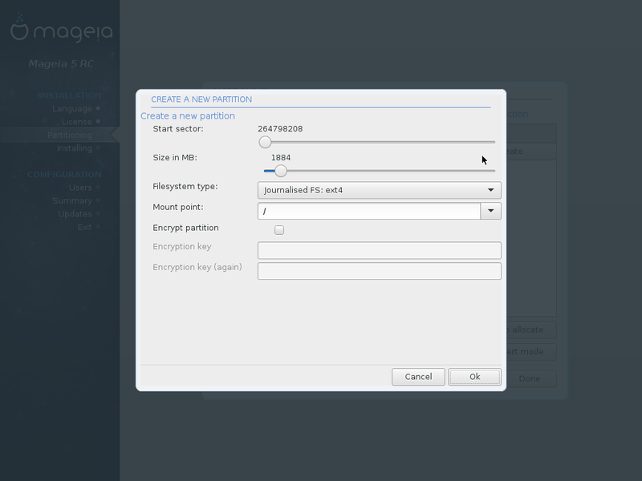The height and width of the screenshot is (481, 642).
Task: Click the Size in MB slider handle
Action: pyautogui.click(x=280, y=171)
